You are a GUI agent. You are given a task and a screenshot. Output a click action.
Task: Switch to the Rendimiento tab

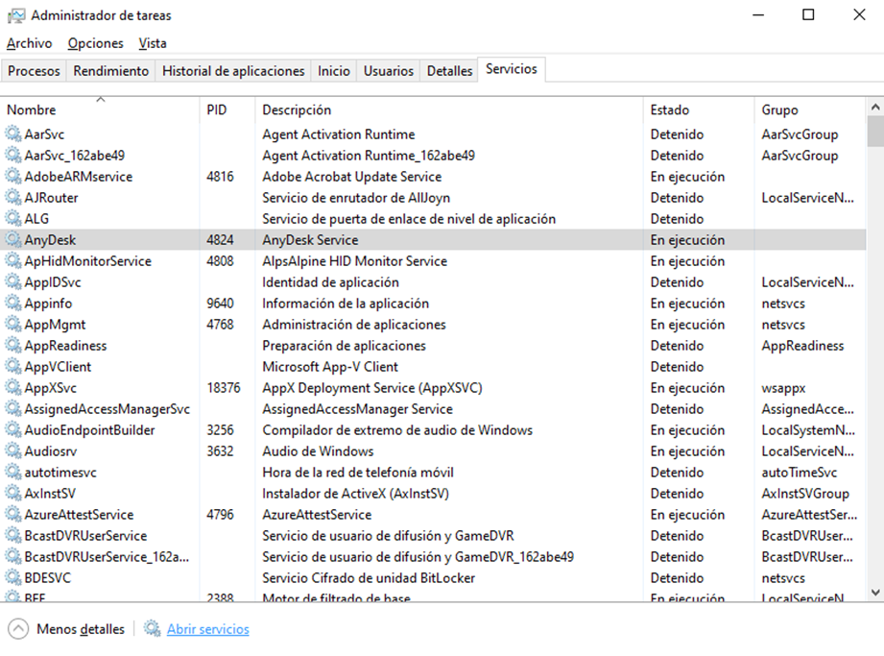[x=111, y=71]
